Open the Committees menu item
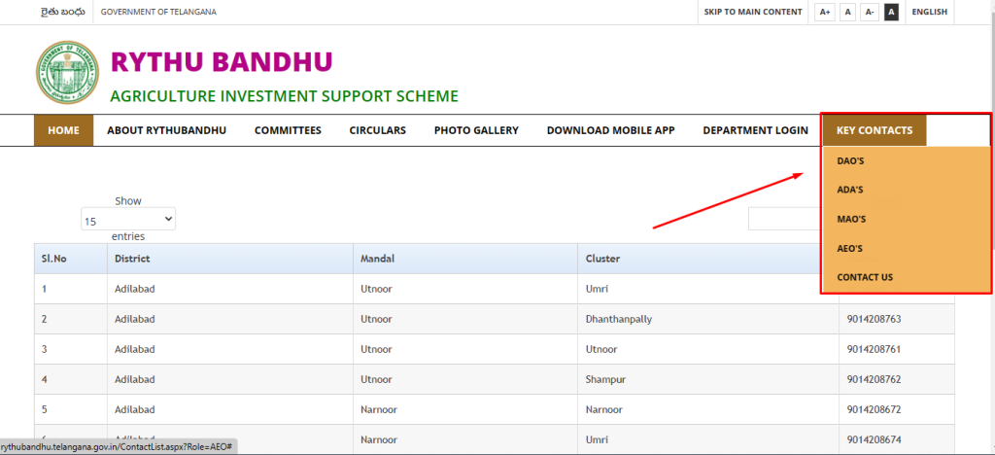 click(x=288, y=130)
